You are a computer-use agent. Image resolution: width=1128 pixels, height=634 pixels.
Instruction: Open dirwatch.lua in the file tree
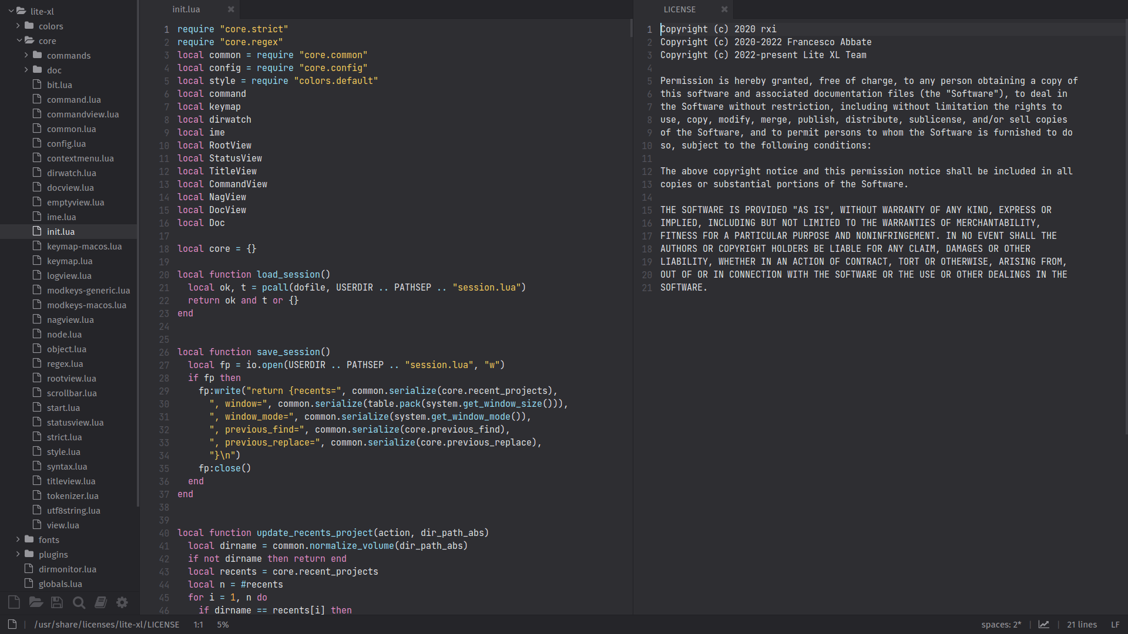point(69,173)
